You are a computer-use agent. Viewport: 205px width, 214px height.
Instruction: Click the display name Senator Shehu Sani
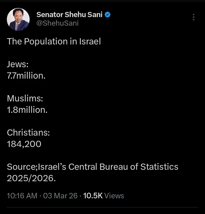(69, 15)
